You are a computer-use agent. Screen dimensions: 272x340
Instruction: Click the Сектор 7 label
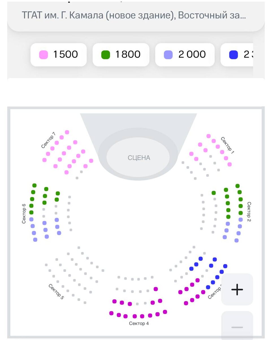coord(48,140)
